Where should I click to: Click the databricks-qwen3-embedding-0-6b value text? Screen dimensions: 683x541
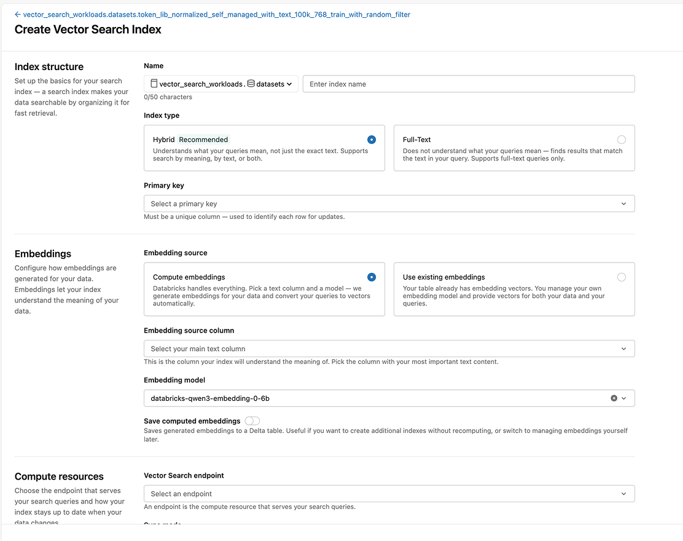click(210, 398)
